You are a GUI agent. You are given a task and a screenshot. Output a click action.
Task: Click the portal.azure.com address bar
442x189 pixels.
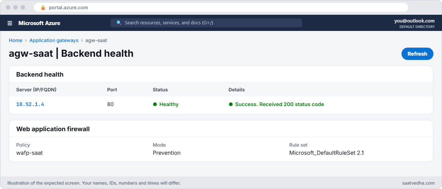coord(221,7)
